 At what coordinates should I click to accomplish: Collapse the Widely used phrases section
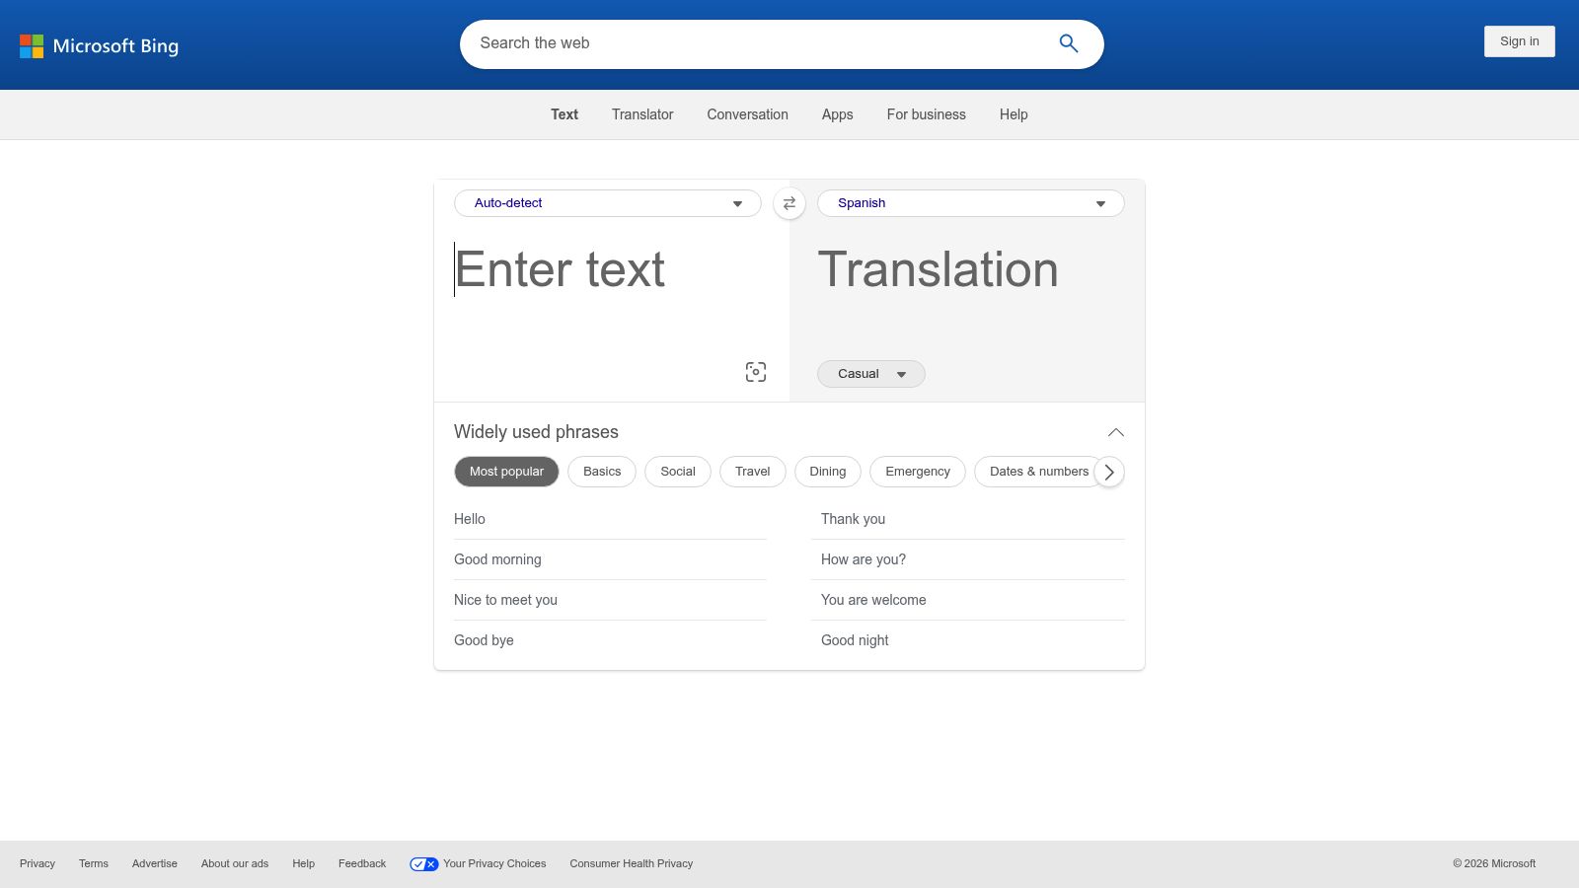[1116, 432]
